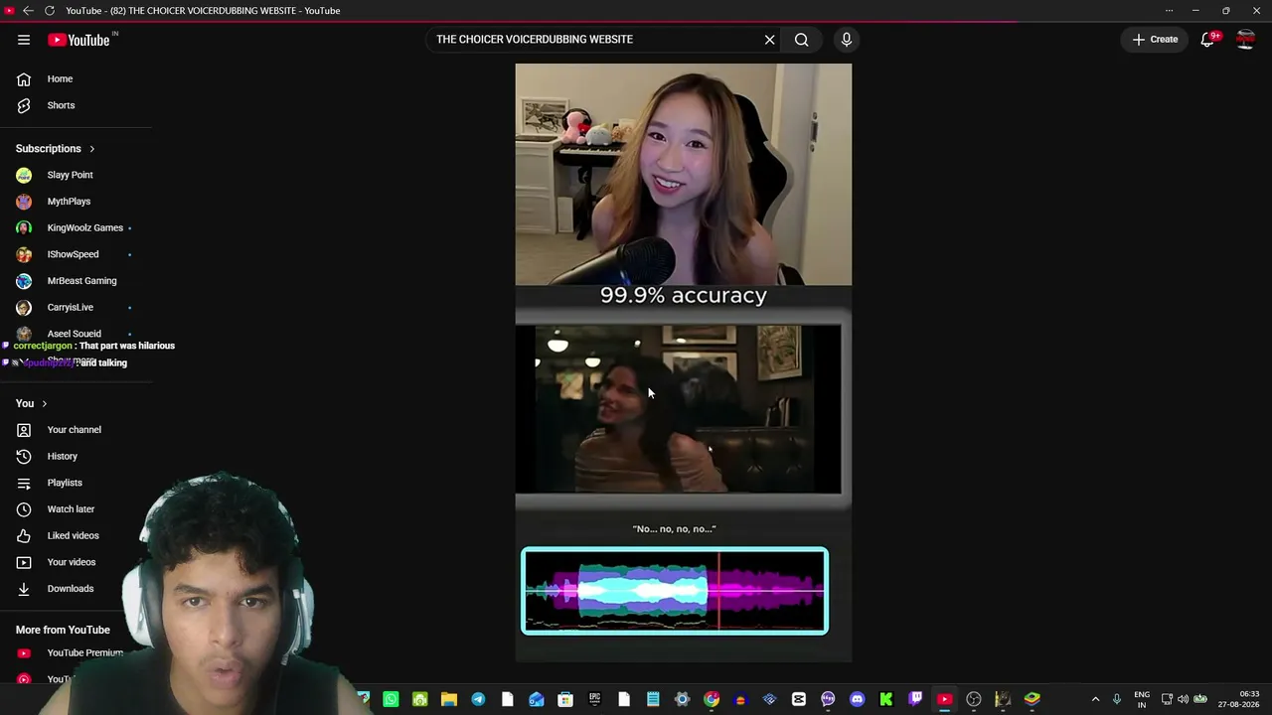Click the Shorts video of the woman
The height and width of the screenshot is (715, 1272).
[684, 175]
